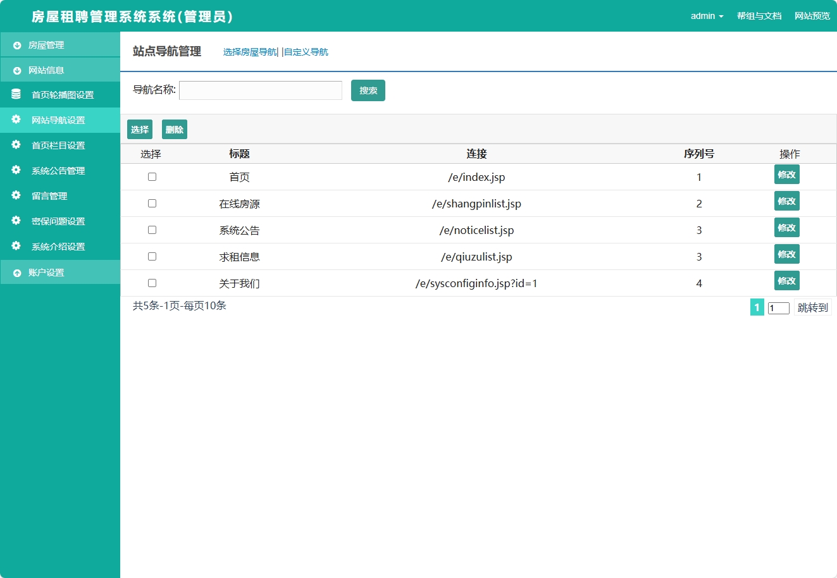837x578 pixels.
Task: Select the 网站信息 sidebar icon
Action: point(15,70)
